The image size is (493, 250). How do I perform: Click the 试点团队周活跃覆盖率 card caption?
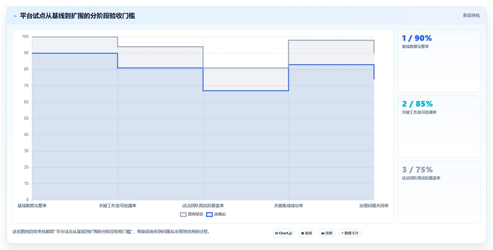(x=421, y=178)
